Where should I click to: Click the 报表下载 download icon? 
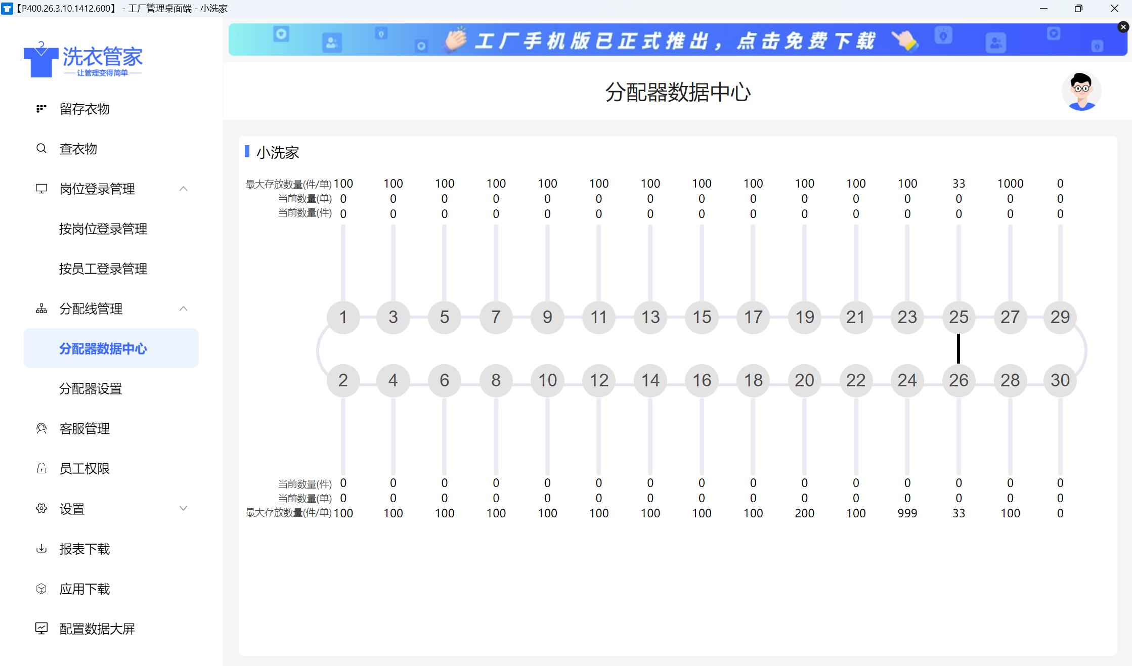(41, 549)
